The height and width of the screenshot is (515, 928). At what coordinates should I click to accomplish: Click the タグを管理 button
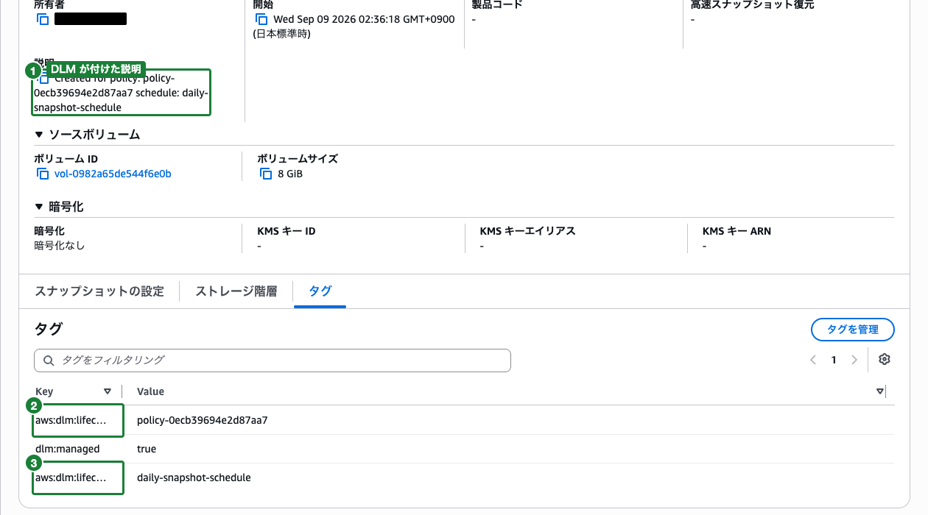pos(853,330)
